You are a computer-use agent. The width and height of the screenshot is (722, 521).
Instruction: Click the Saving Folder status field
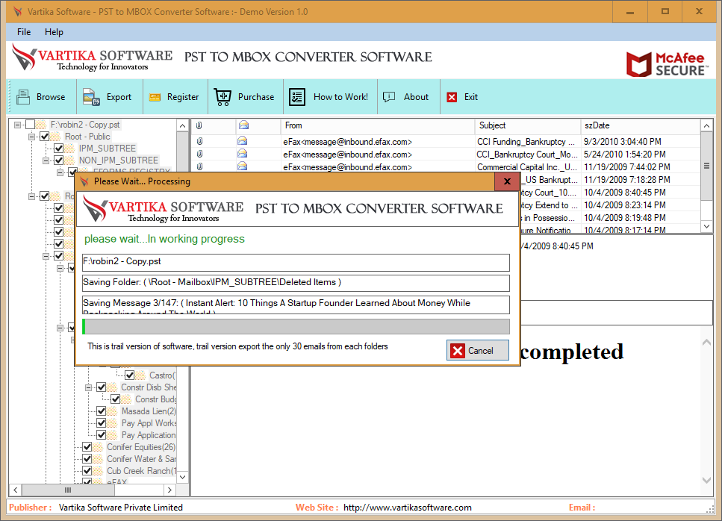coord(296,283)
